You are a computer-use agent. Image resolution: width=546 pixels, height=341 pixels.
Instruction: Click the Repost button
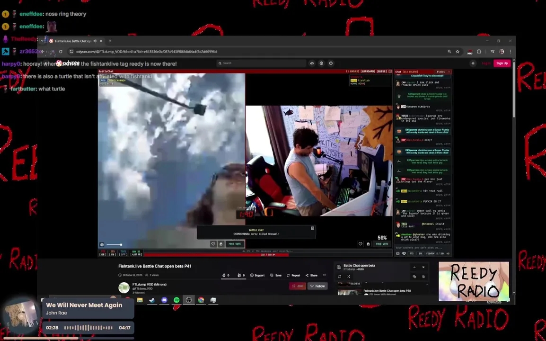pyautogui.click(x=293, y=275)
